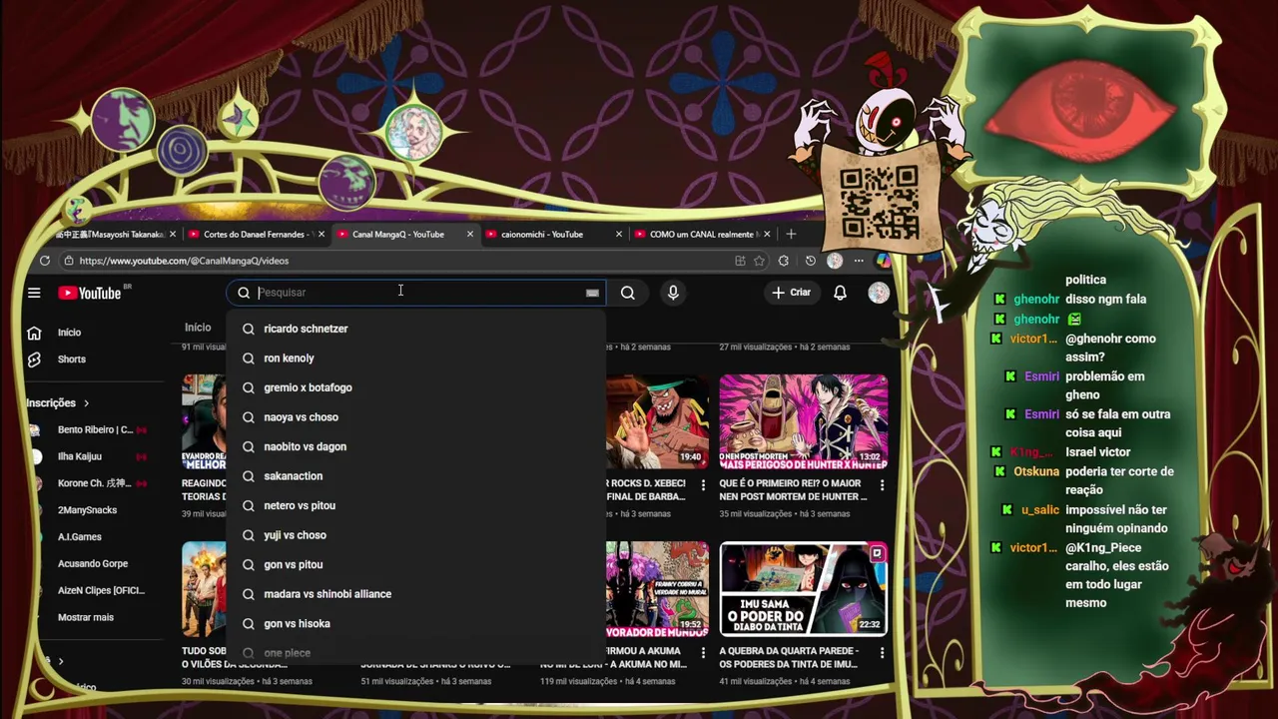
Task: Click the address bar URL
Action: pyautogui.click(x=184, y=261)
